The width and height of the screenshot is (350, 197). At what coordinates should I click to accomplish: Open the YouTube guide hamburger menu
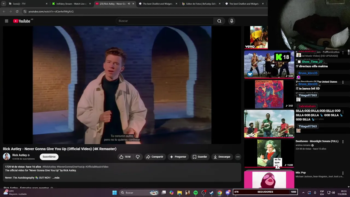tap(7, 21)
